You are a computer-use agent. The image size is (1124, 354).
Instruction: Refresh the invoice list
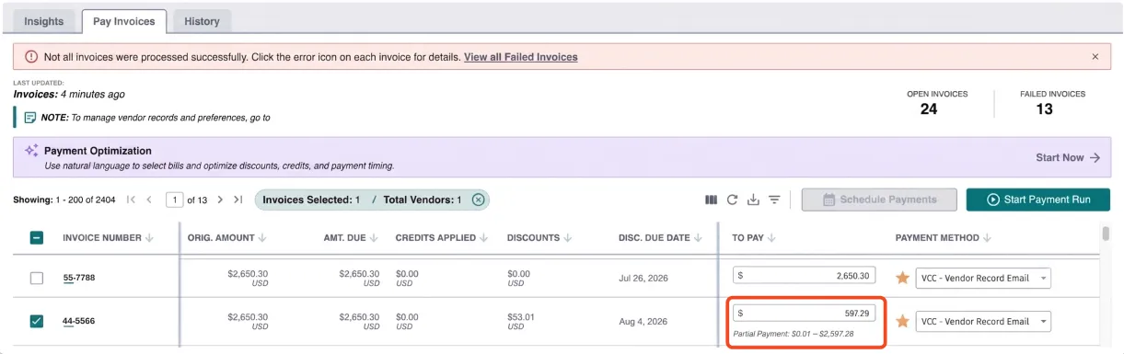(x=733, y=200)
